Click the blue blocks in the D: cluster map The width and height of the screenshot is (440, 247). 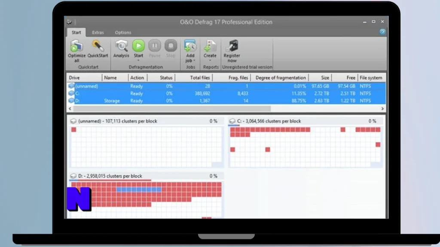139,190
